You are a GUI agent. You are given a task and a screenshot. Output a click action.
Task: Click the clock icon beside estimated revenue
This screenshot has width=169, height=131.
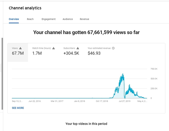[113, 48]
